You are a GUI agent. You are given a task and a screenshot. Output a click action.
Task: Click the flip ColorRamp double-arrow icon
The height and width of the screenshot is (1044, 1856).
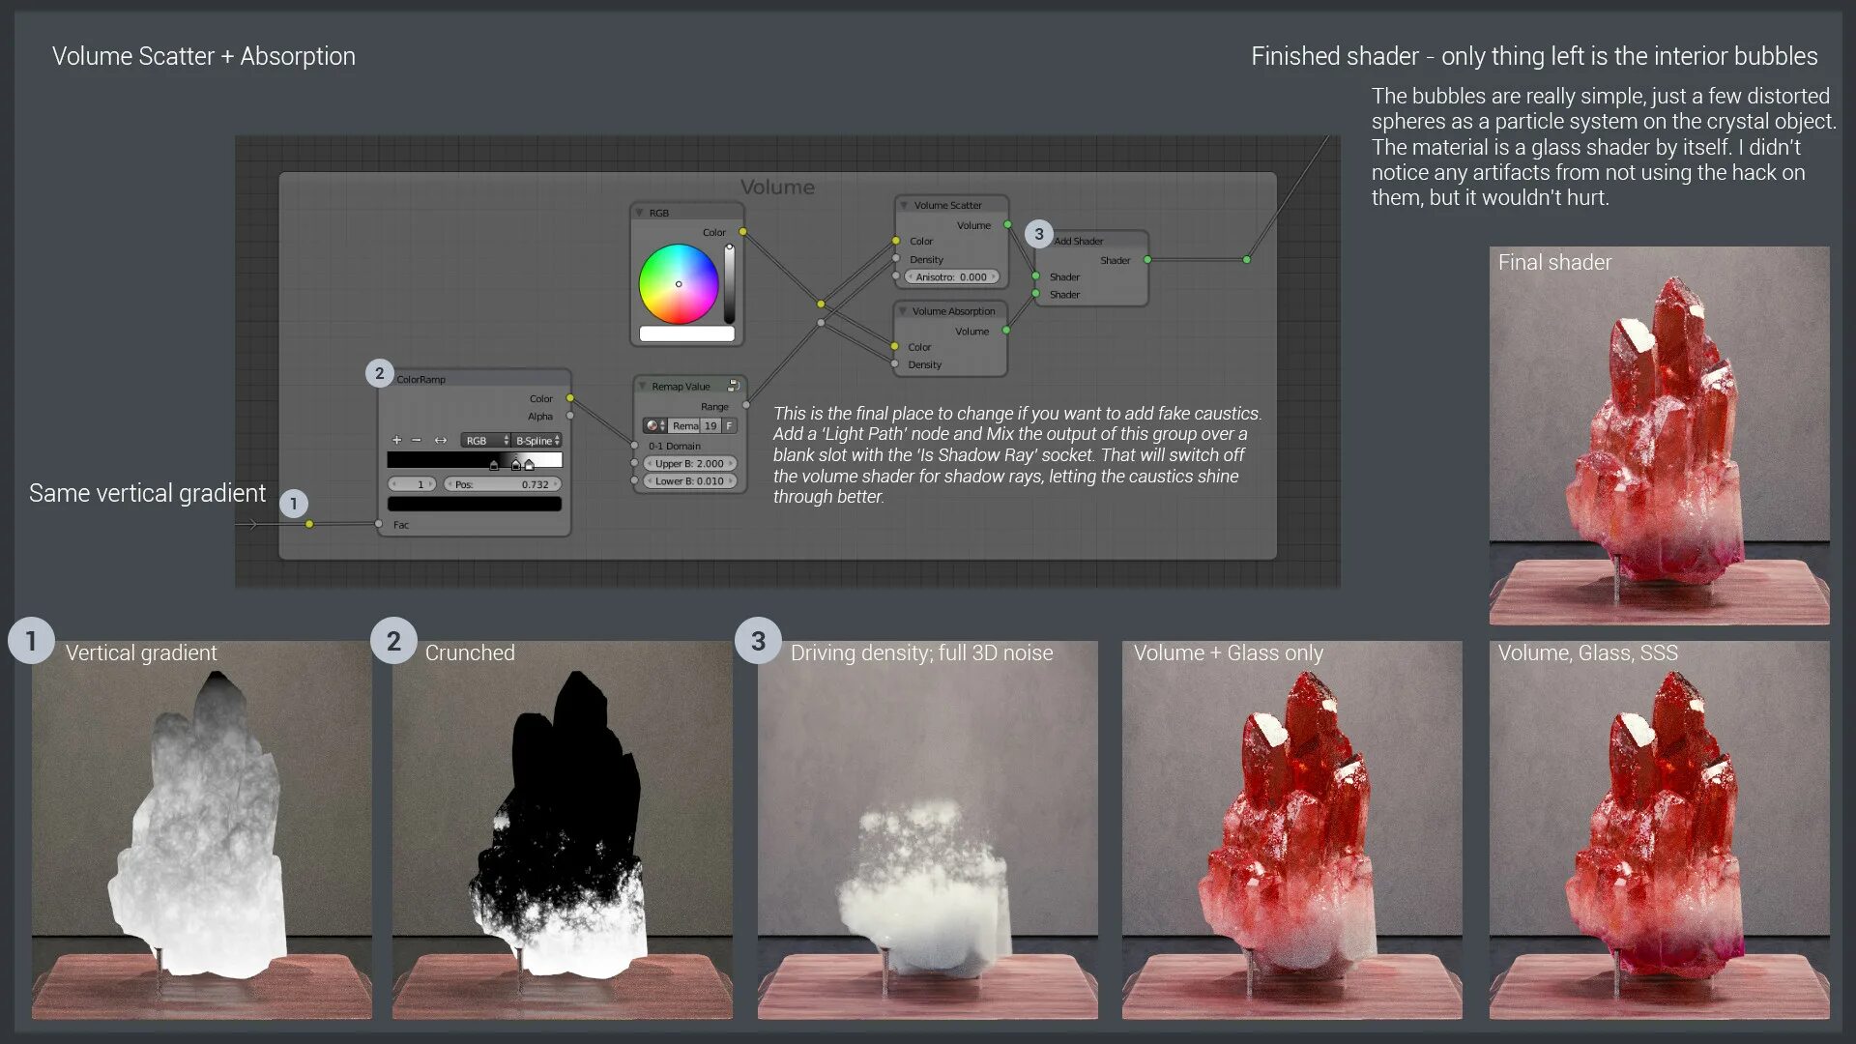[x=441, y=440]
